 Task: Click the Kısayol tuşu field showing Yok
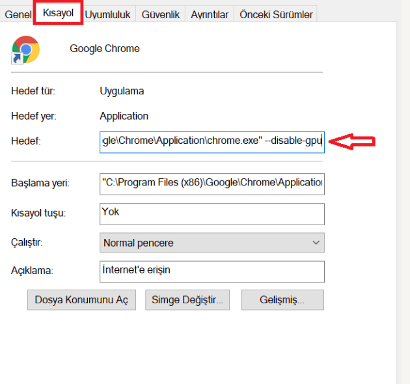pyautogui.click(x=212, y=214)
